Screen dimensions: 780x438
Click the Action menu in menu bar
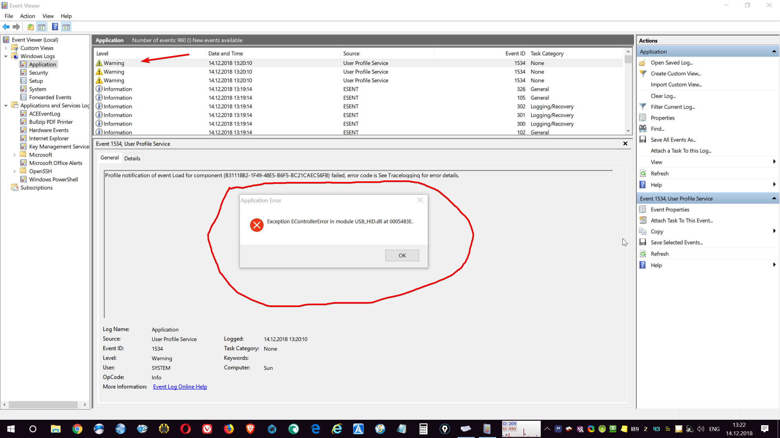coord(27,16)
